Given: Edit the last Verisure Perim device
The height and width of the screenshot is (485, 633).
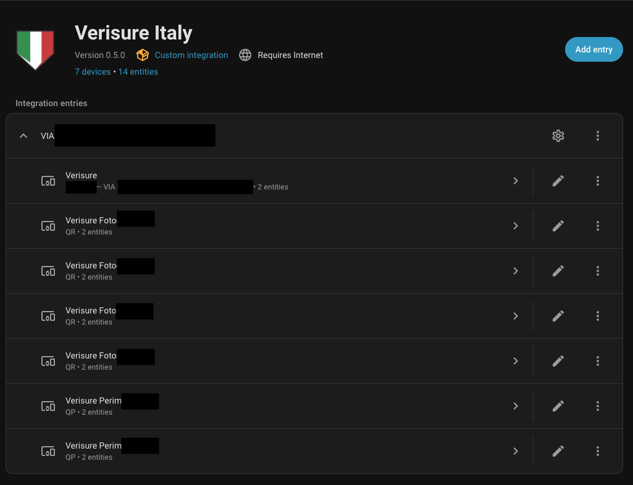Looking at the screenshot, I should (558, 451).
